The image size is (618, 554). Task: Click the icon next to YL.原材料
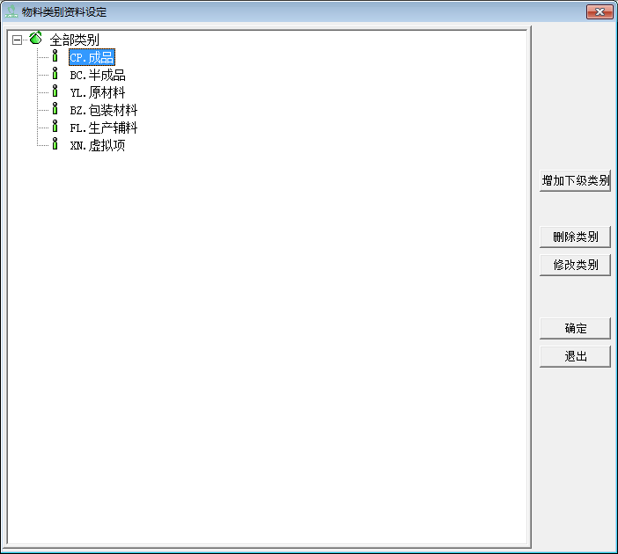[55, 92]
